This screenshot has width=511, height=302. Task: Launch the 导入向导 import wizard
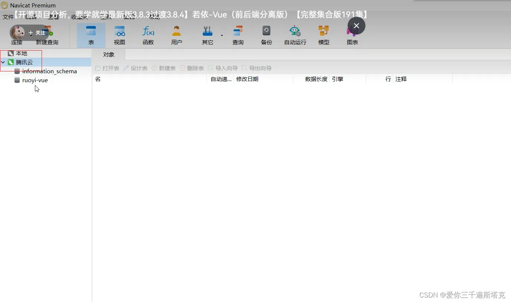pos(223,68)
